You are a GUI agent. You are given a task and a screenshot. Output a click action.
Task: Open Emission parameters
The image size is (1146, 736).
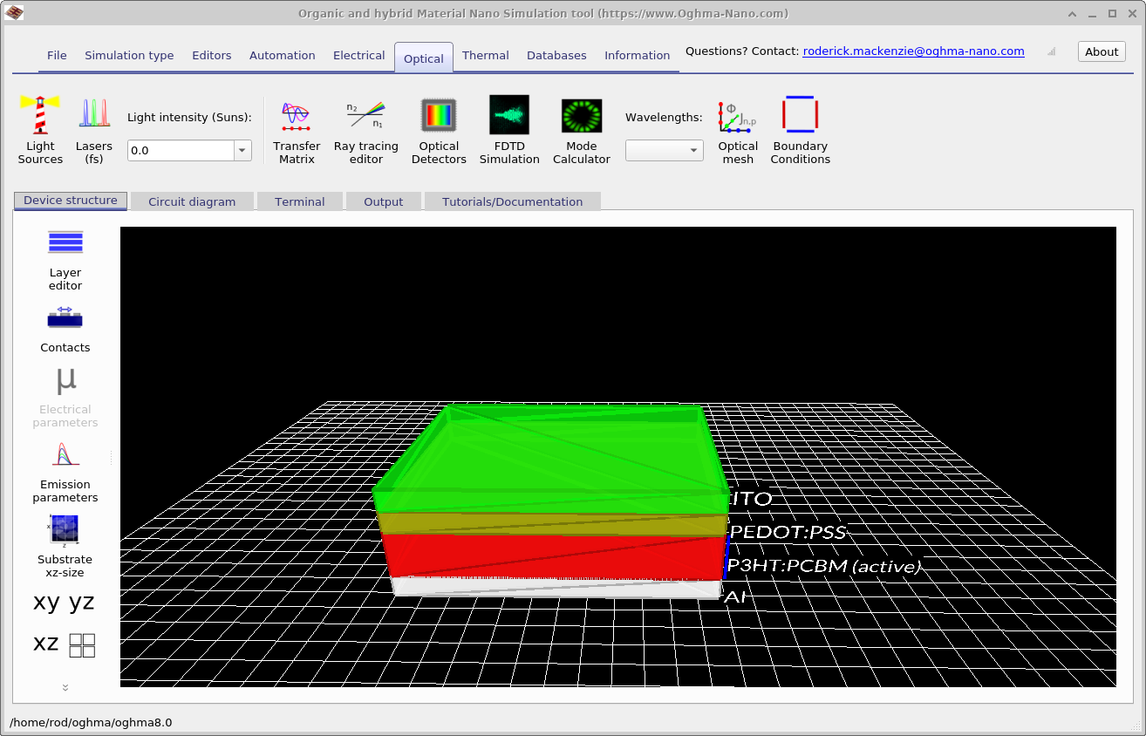click(65, 473)
